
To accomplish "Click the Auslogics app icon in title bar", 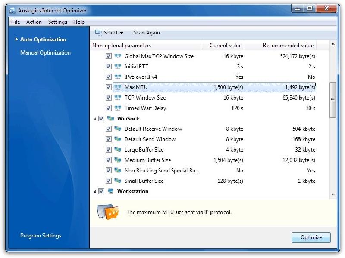I will click(x=12, y=10).
